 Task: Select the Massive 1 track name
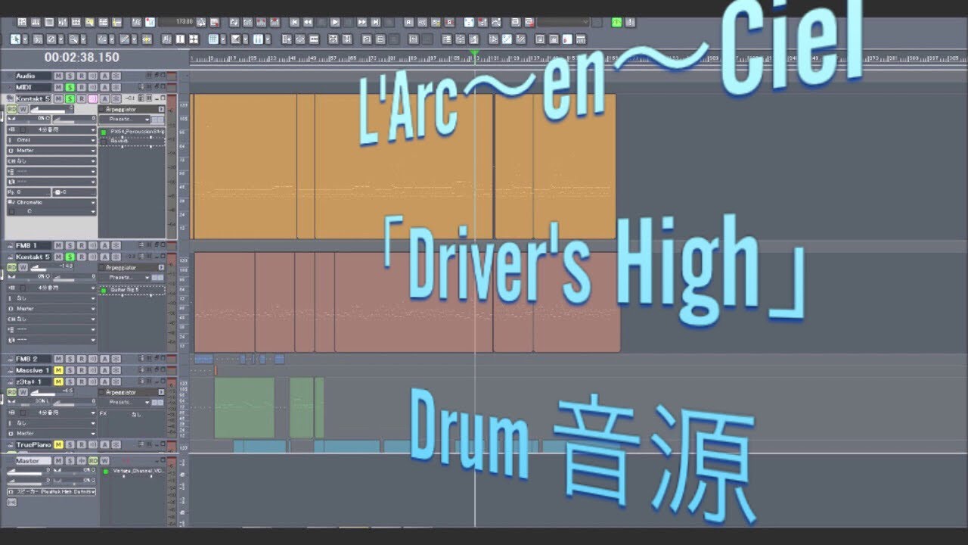coord(33,370)
